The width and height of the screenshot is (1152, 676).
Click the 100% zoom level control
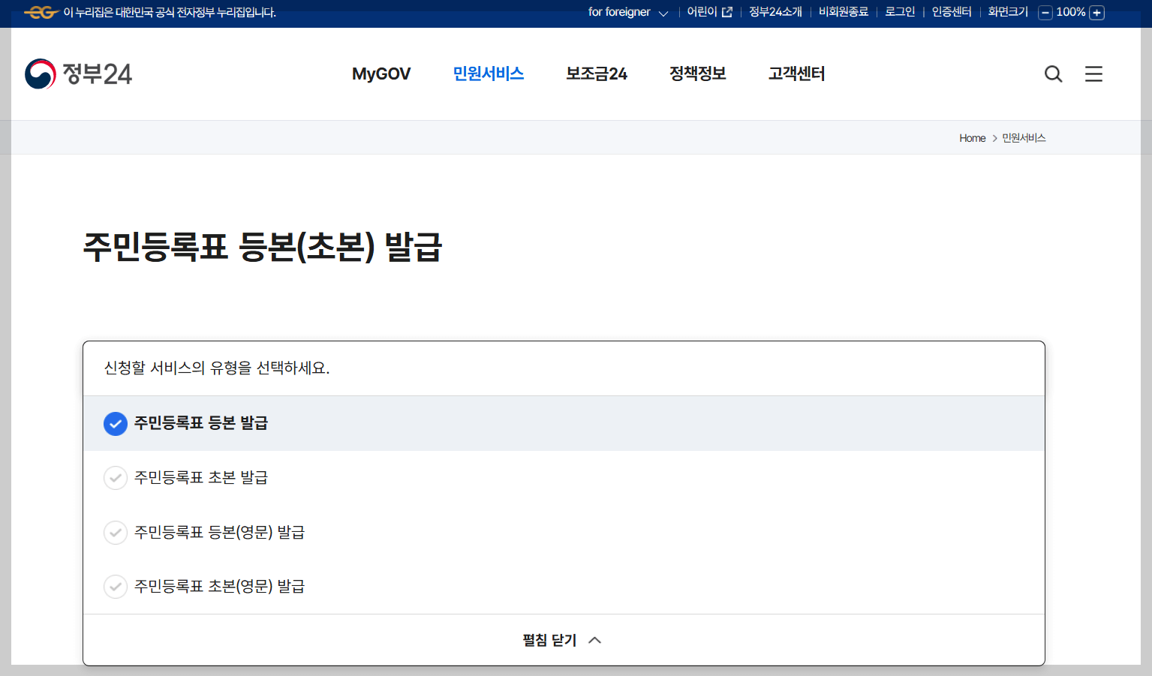coord(1071,12)
